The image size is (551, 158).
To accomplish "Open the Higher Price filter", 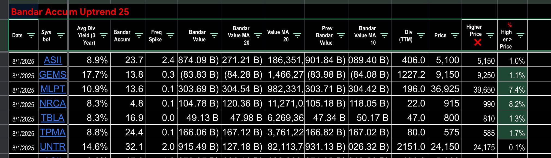I will pyautogui.click(x=490, y=35).
